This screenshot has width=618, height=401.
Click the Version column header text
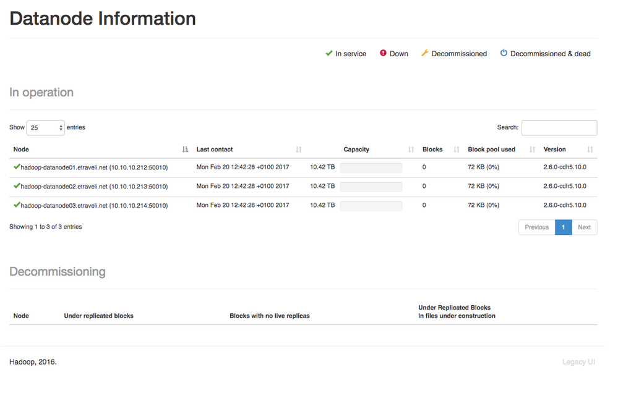[x=554, y=150]
